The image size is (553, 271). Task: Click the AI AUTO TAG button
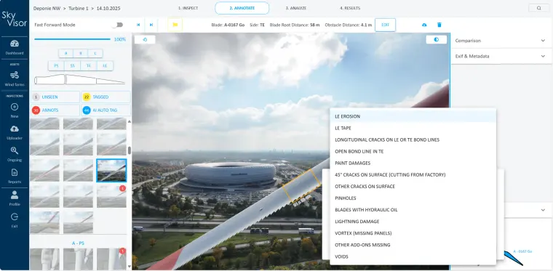pyautogui.click(x=106, y=110)
